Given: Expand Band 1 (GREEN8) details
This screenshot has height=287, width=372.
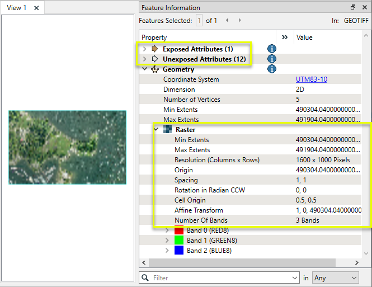Looking at the screenshot, I should (x=167, y=241).
